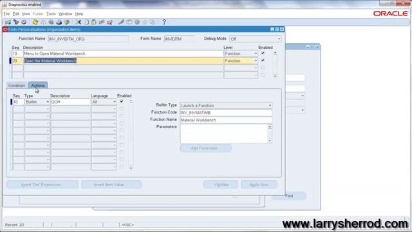The height and width of the screenshot is (232, 412).
Task: Open Level dropdown for sequence 20 rule
Action: click(256, 61)
